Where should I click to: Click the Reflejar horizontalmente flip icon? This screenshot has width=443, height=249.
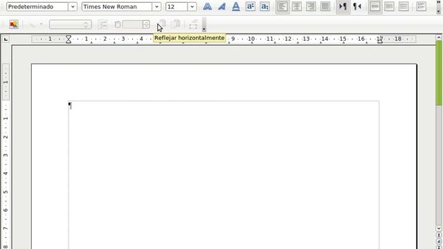(x=161, y=24)
